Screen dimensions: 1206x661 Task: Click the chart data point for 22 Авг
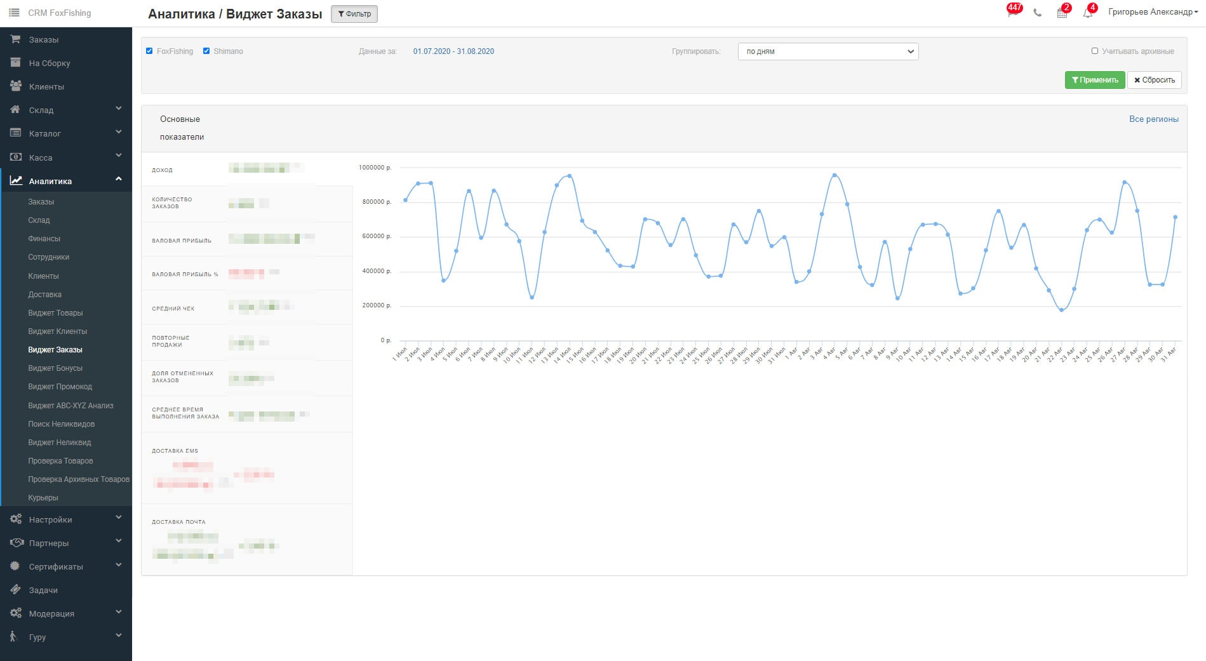[x=1061, y=310]
